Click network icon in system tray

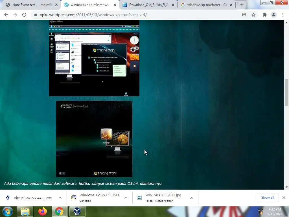[260, 211]
